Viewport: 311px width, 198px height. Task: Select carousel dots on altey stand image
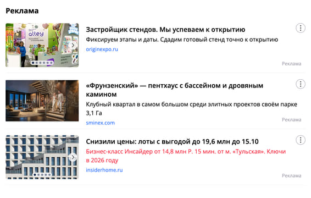(x=42, y=63)
